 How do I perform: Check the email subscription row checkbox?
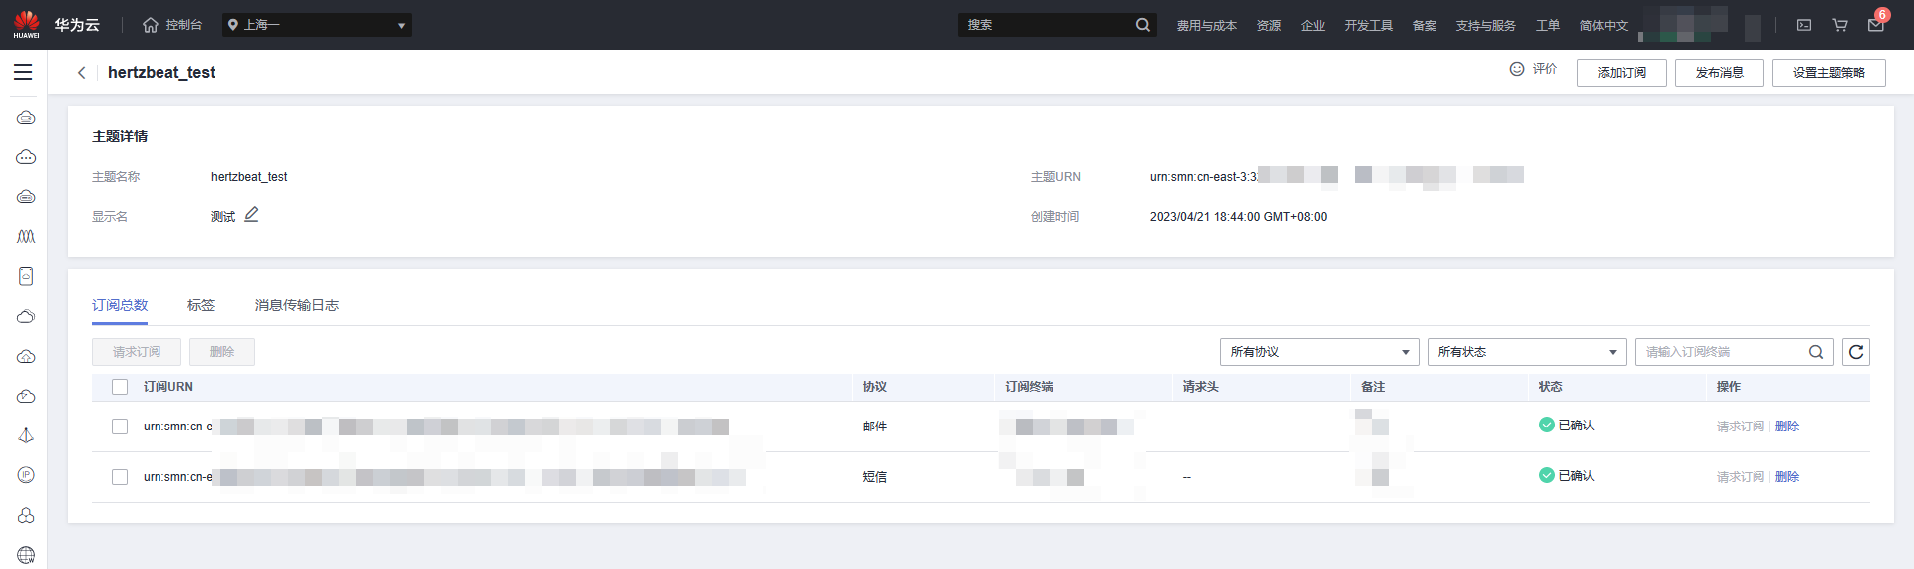(x=120, y=427)
